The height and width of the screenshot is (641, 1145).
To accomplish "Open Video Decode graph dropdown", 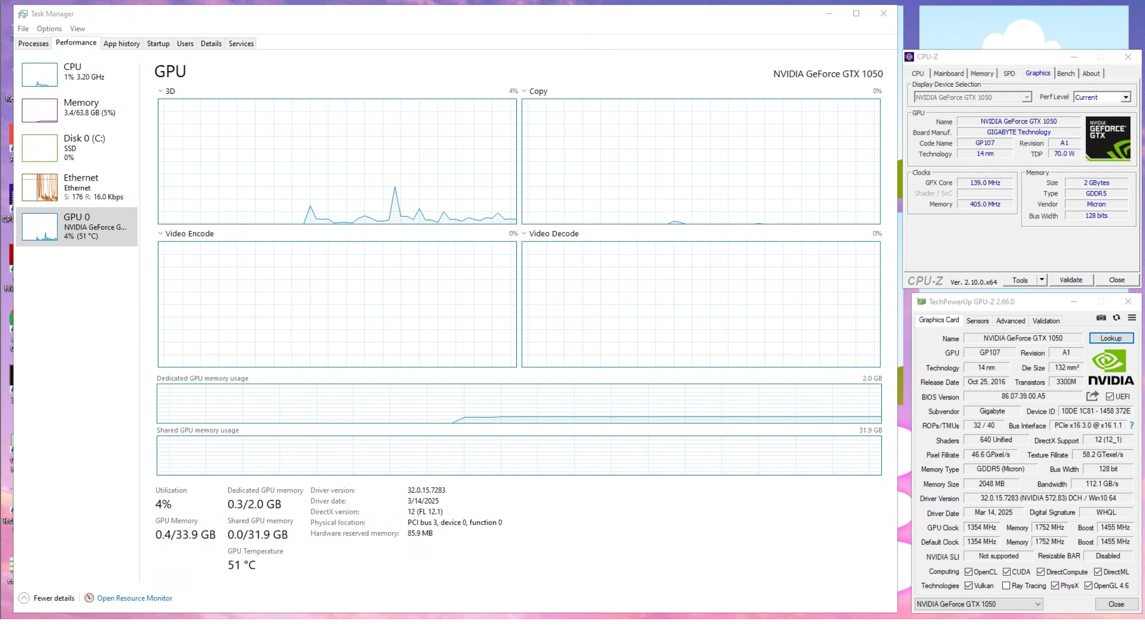I will 524,233.
